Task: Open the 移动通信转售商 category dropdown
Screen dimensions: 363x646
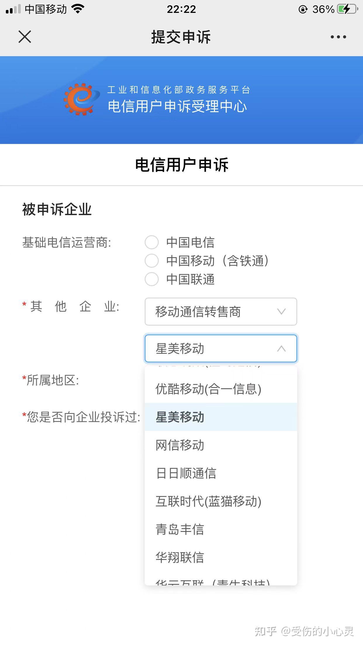Action: coord(221,312)
